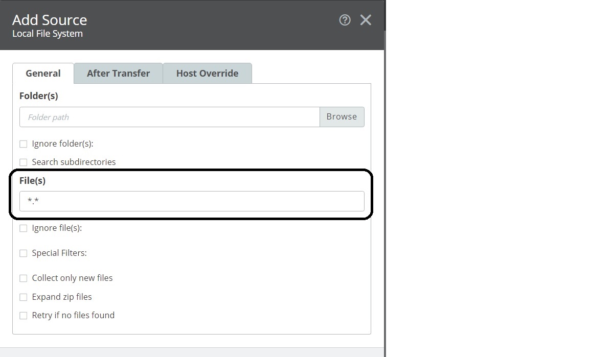Click the Local File System subtitle
This screenshot has height=357, width=589.
pos(48,33)
